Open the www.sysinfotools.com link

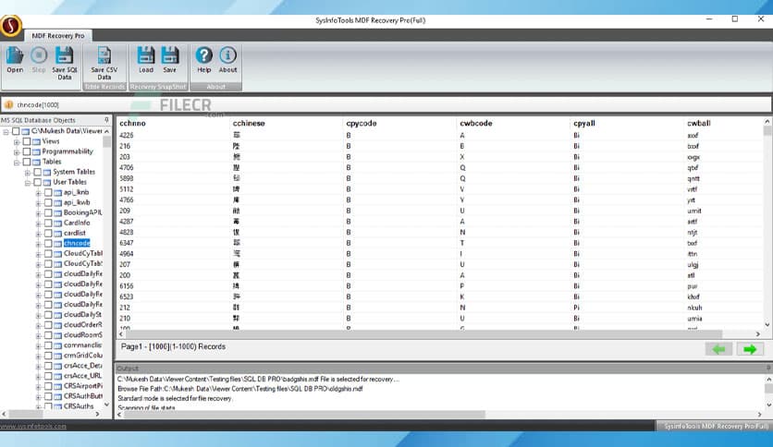(x=33, y=427)
